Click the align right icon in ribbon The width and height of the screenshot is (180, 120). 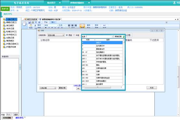(76, 25)
